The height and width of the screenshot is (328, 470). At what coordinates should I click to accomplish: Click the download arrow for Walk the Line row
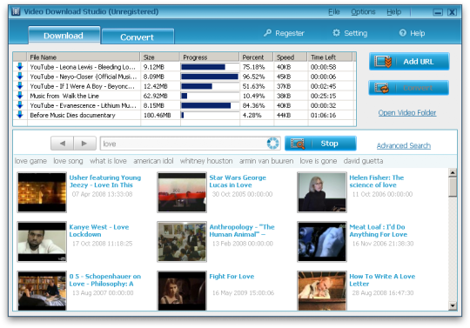[20, 96]
